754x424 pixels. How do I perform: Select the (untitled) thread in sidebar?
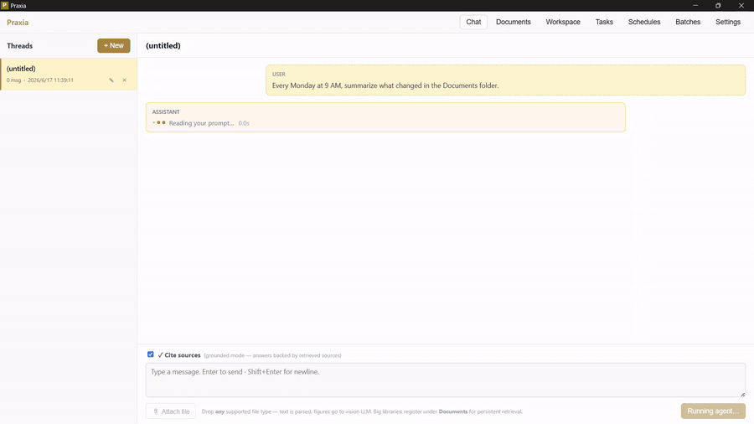click(x=69, y=74)
